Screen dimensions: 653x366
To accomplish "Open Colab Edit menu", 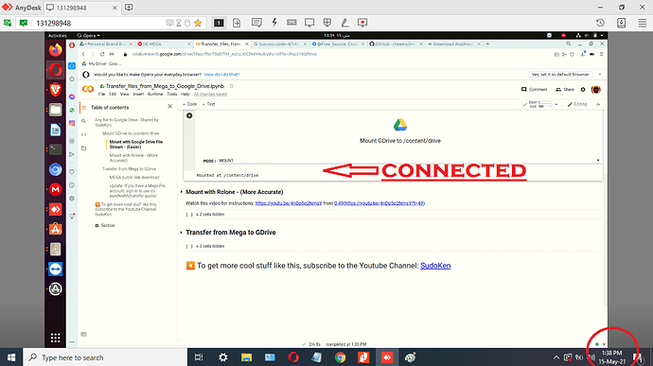I will coord(113,95).
